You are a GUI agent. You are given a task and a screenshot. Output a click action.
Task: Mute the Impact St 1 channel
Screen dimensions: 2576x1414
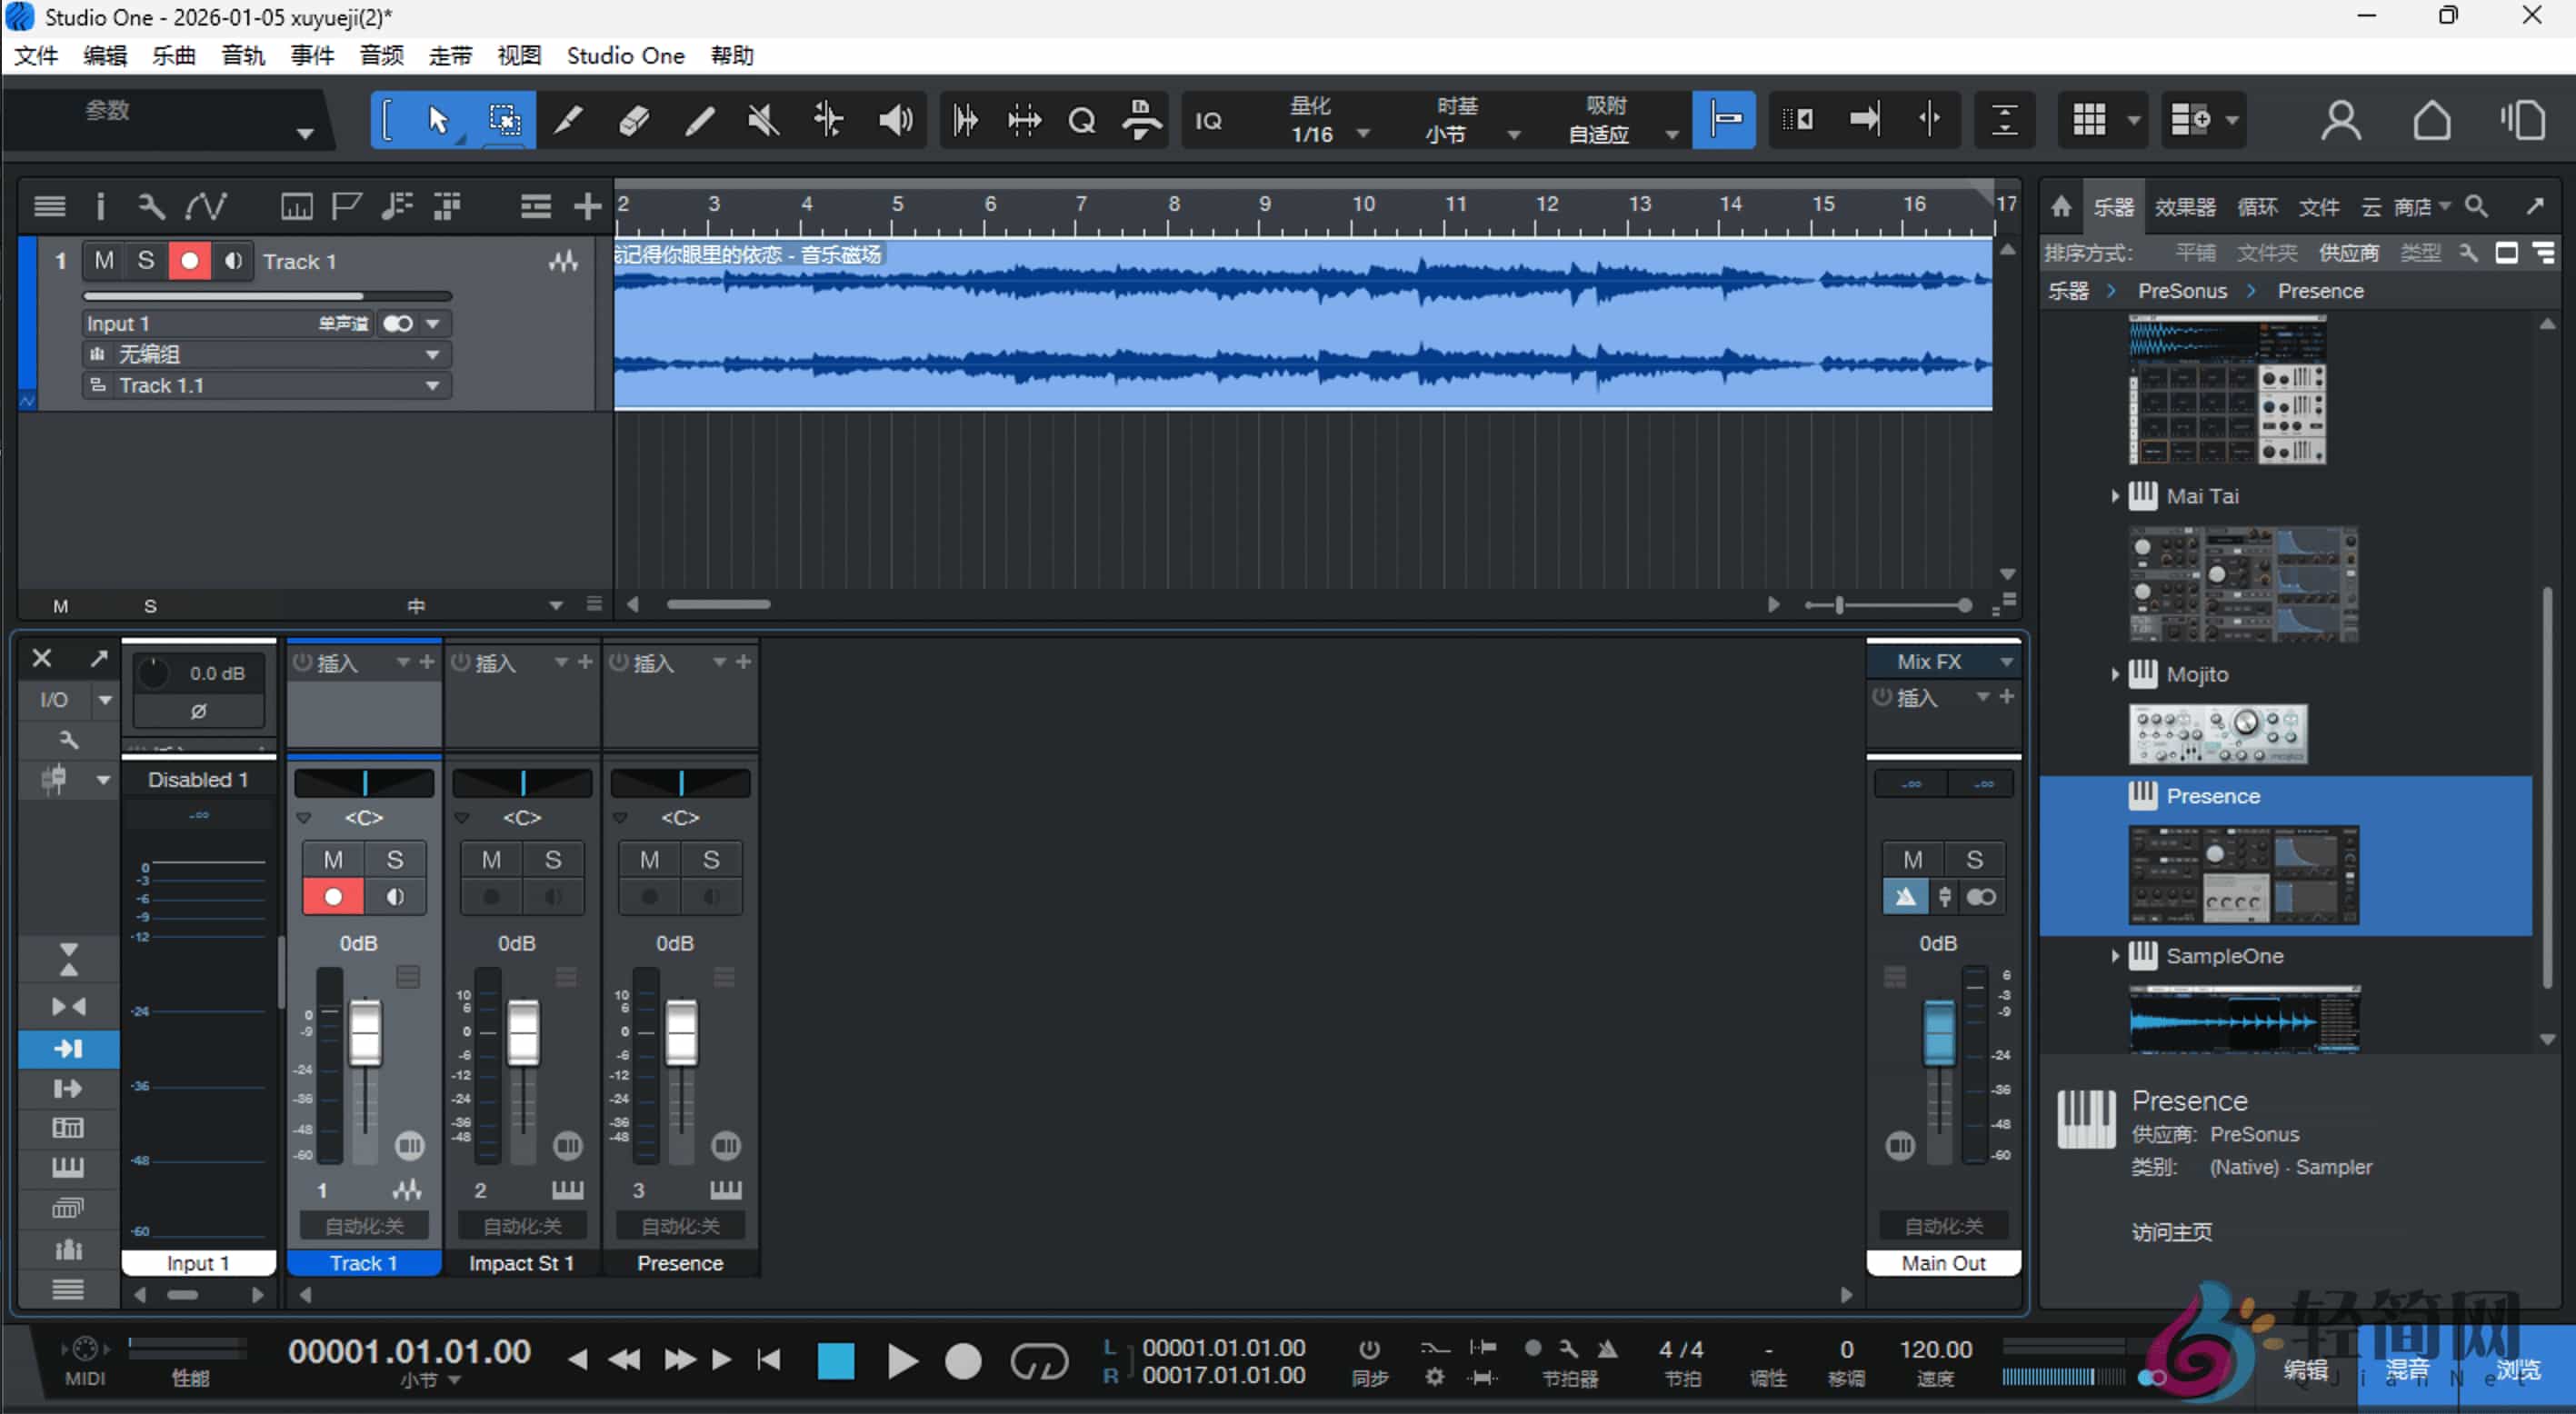click(x=491, y=858)
